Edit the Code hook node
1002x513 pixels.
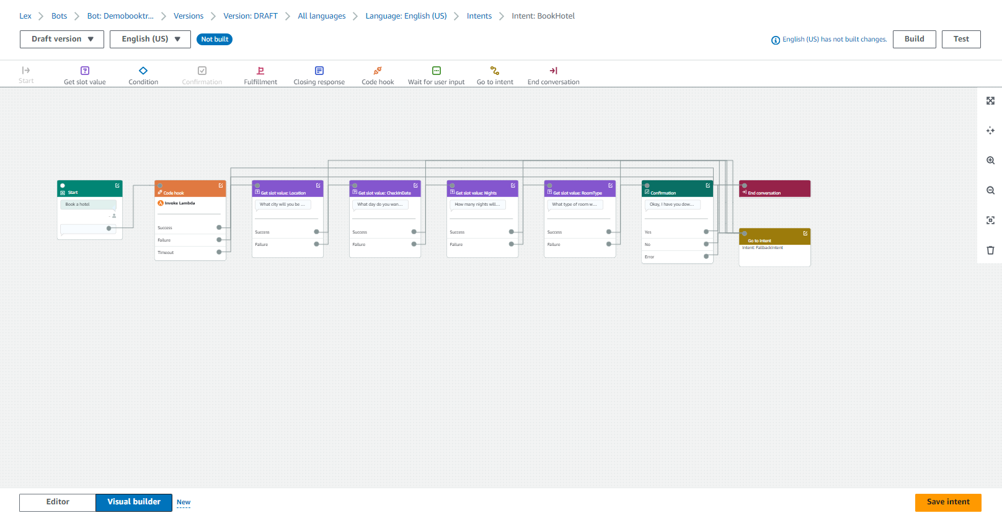pyautogui.click(x=221, y=185)
